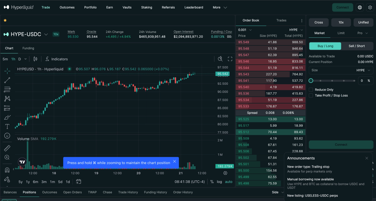Enable Take Profit / Stop Loss checkbox

coord(311,95)
